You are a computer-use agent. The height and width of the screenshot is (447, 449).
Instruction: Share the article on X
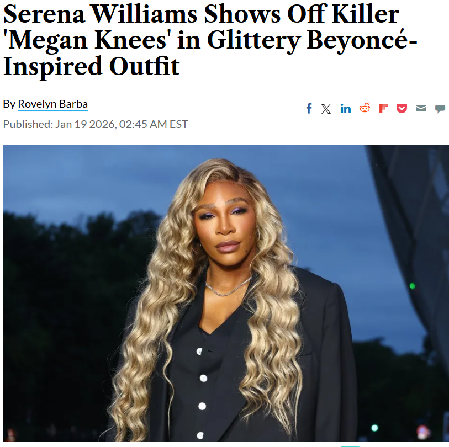click(326, 109)
